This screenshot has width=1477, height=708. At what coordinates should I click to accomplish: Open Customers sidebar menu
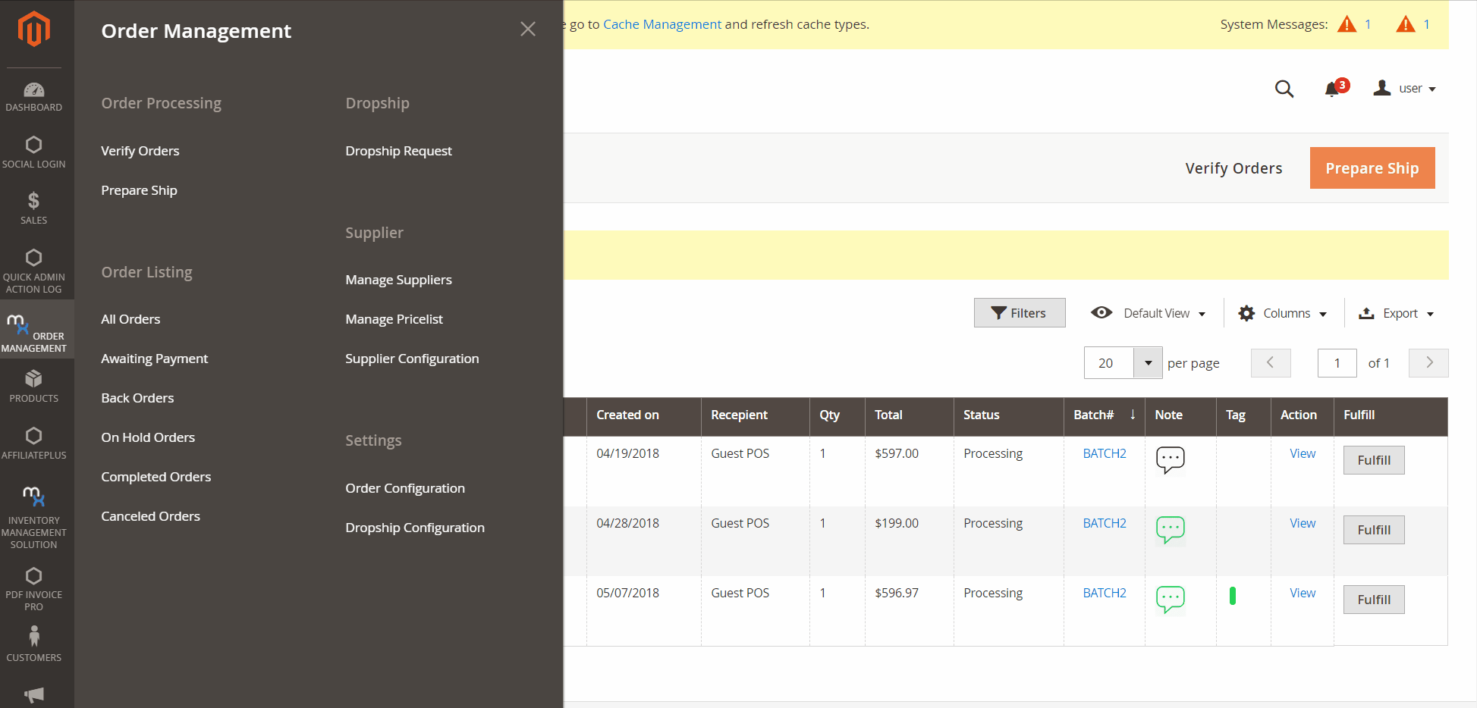[x=33, y=644]
